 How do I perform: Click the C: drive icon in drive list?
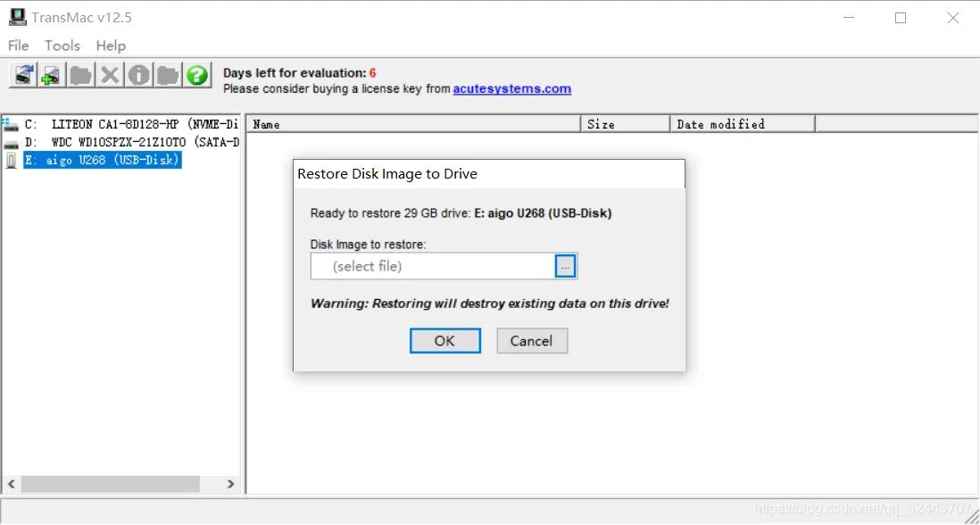pos(11,124)
